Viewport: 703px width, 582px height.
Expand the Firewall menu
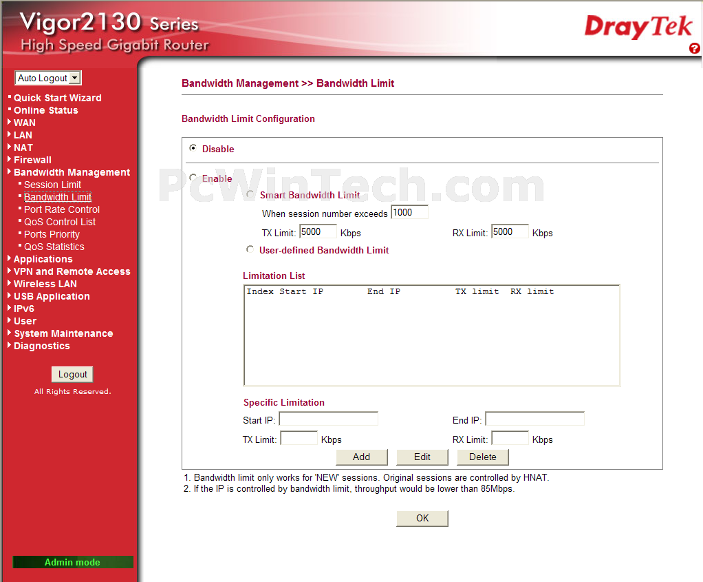(x=32, y=160)
